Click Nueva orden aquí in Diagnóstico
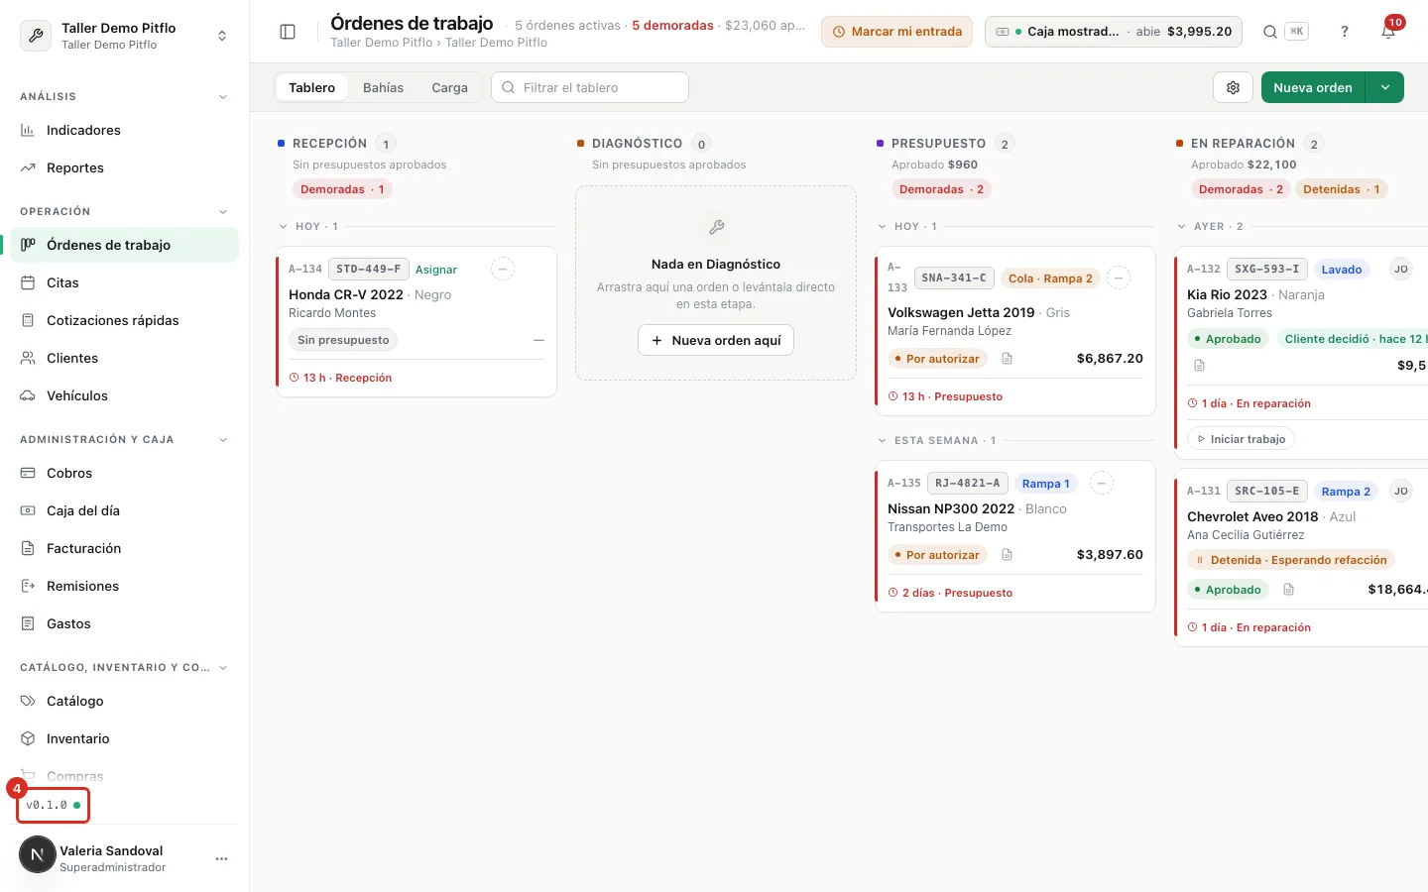The width and height of the screenshot is (1428, 892). click(716, 340)
